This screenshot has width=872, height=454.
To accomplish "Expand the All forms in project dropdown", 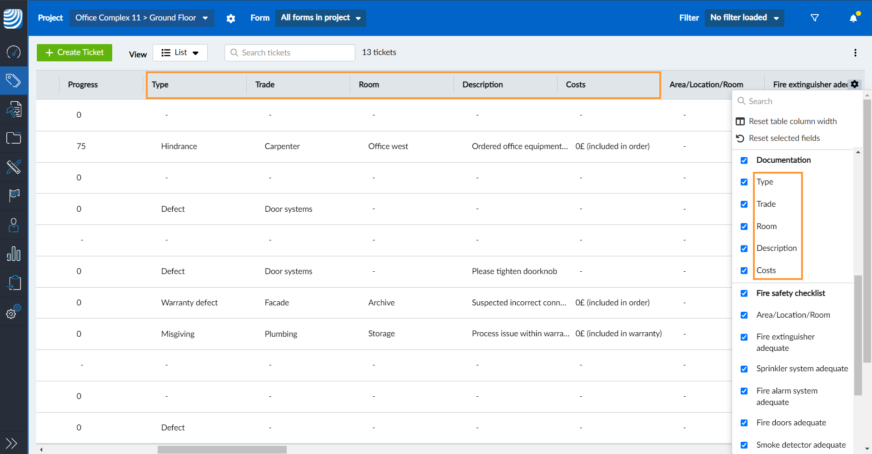I will pos(320,18).
